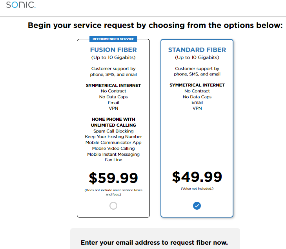Viewport: 286px width, 249px height.
Task: Click the voice service taxes and fees note
Action: pos(113,192)
